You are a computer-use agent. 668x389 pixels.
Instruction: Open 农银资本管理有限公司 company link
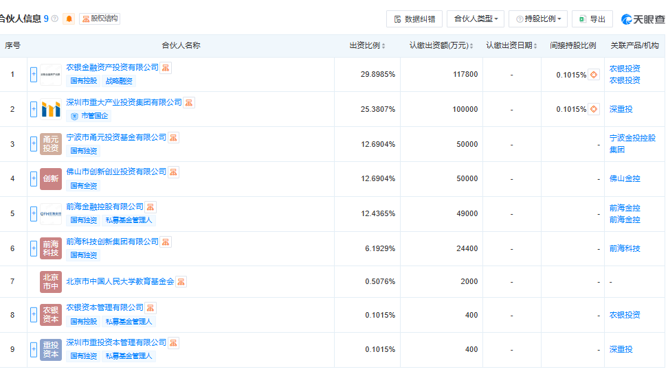pos(104,307)
